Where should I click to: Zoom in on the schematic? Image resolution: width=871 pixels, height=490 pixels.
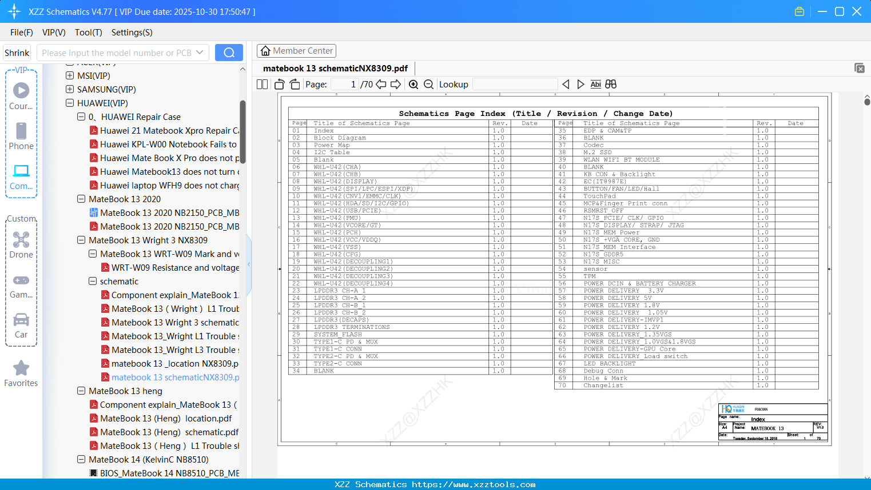(x=413, y=85)
